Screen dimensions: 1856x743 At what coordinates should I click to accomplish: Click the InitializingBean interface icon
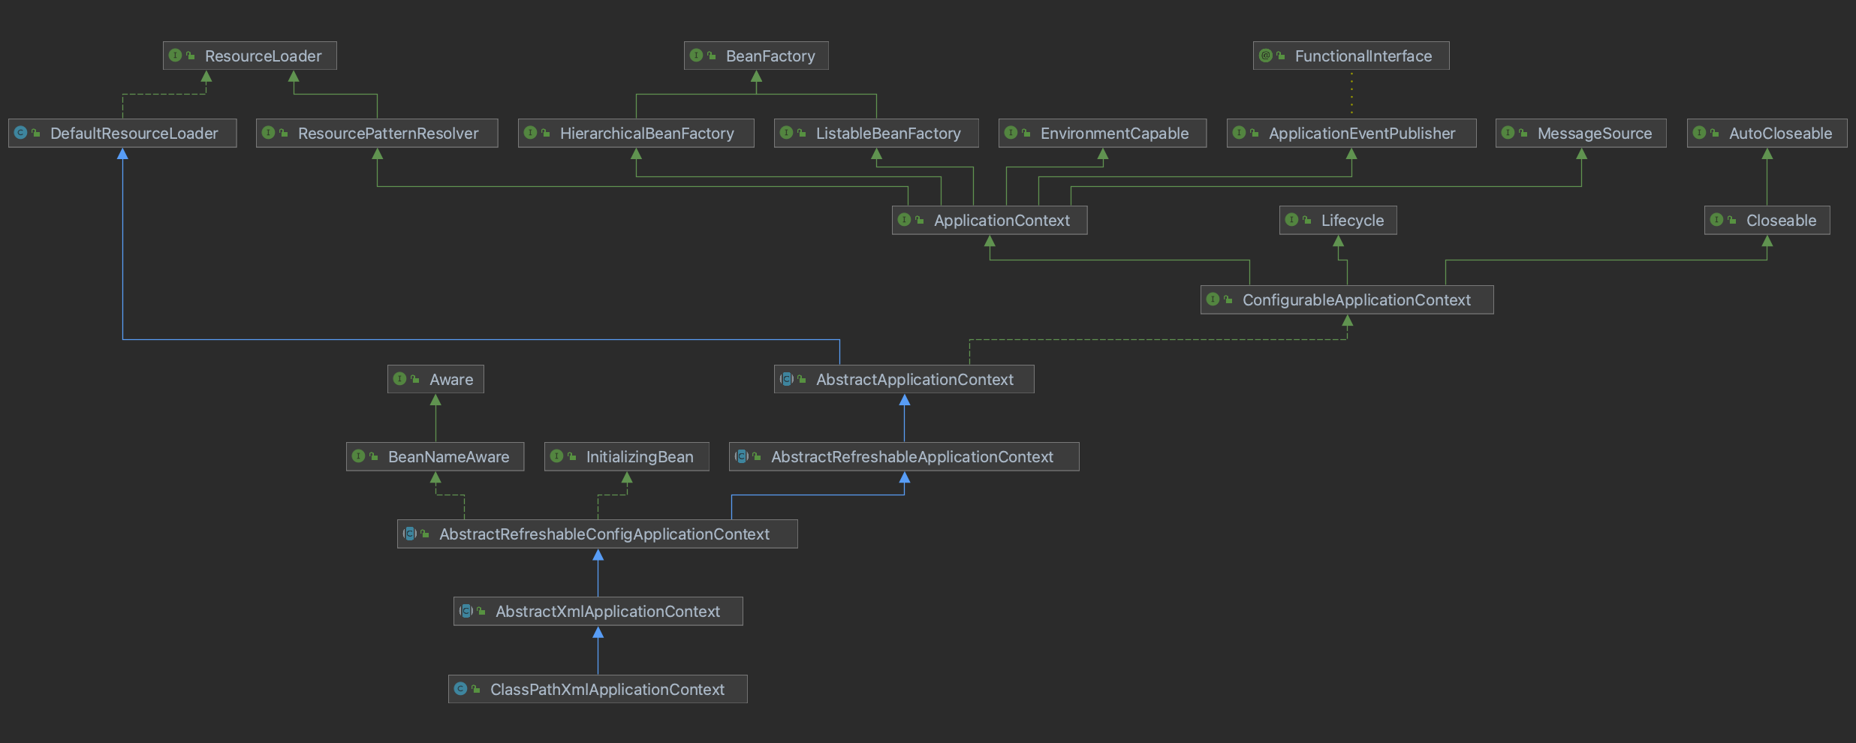tap(556, 456)
